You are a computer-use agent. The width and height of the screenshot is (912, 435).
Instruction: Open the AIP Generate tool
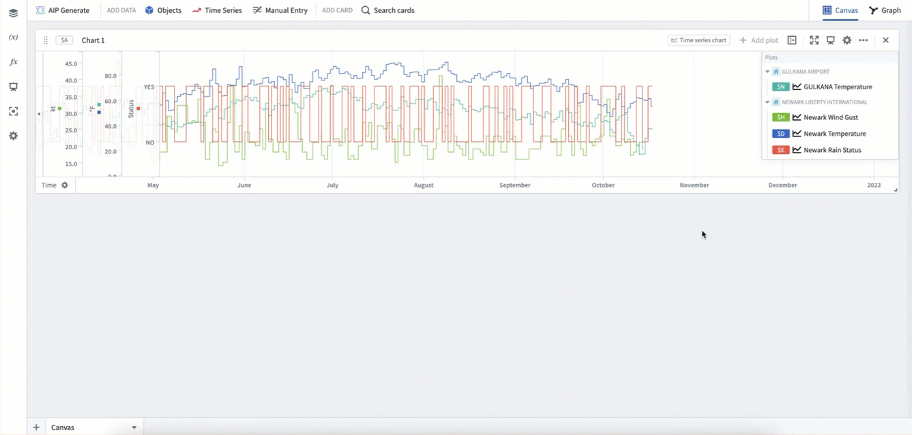point(63,10)
